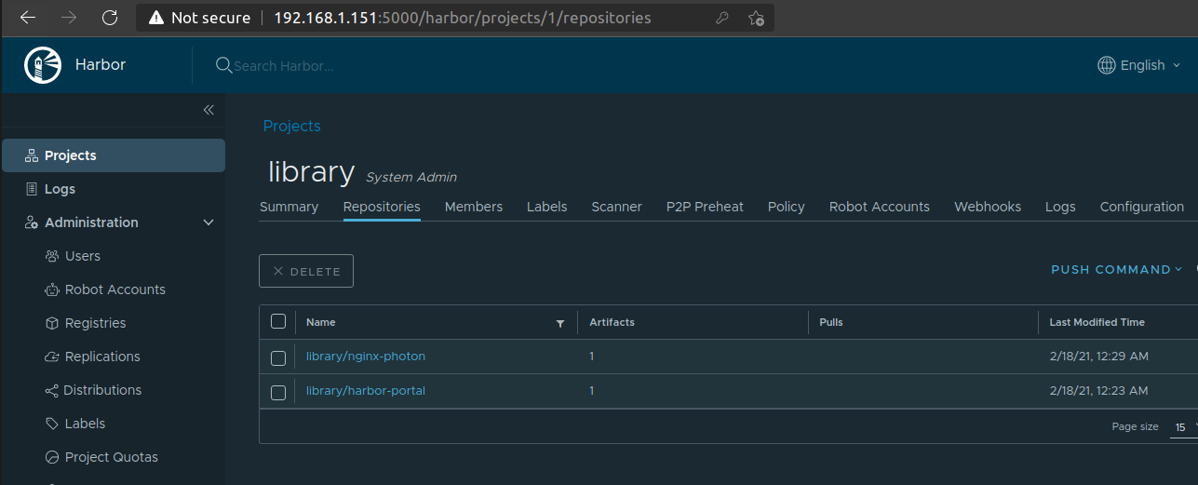Screen dimensions: 1198x485
Task: Check the library/harbor-portal row checkbox
Action: coord(278,392)
